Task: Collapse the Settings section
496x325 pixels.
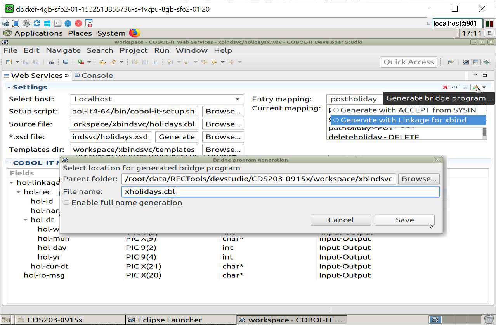Action: coord(9,88)
